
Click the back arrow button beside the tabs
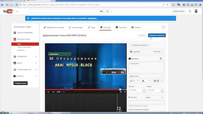click(x=163, y=27)
